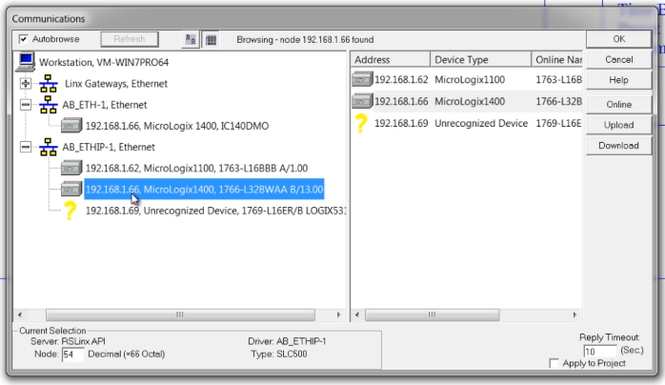Click the Upload button
This screenshot has height=385, width=665.
pyautogui.click(x=618, y=125)
